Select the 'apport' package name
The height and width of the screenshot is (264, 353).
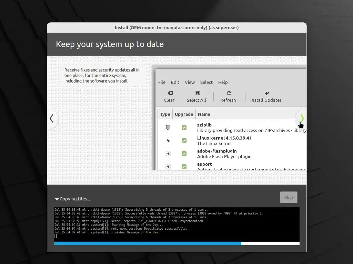pyautogui.click(x=204, y=164)
